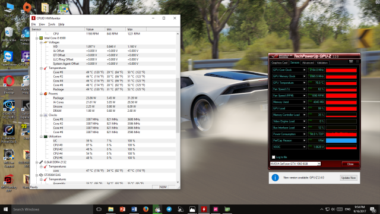Click the Memory Controller Load graph
The height and width of the screenshot is (214, 380).
coord(341,115)
